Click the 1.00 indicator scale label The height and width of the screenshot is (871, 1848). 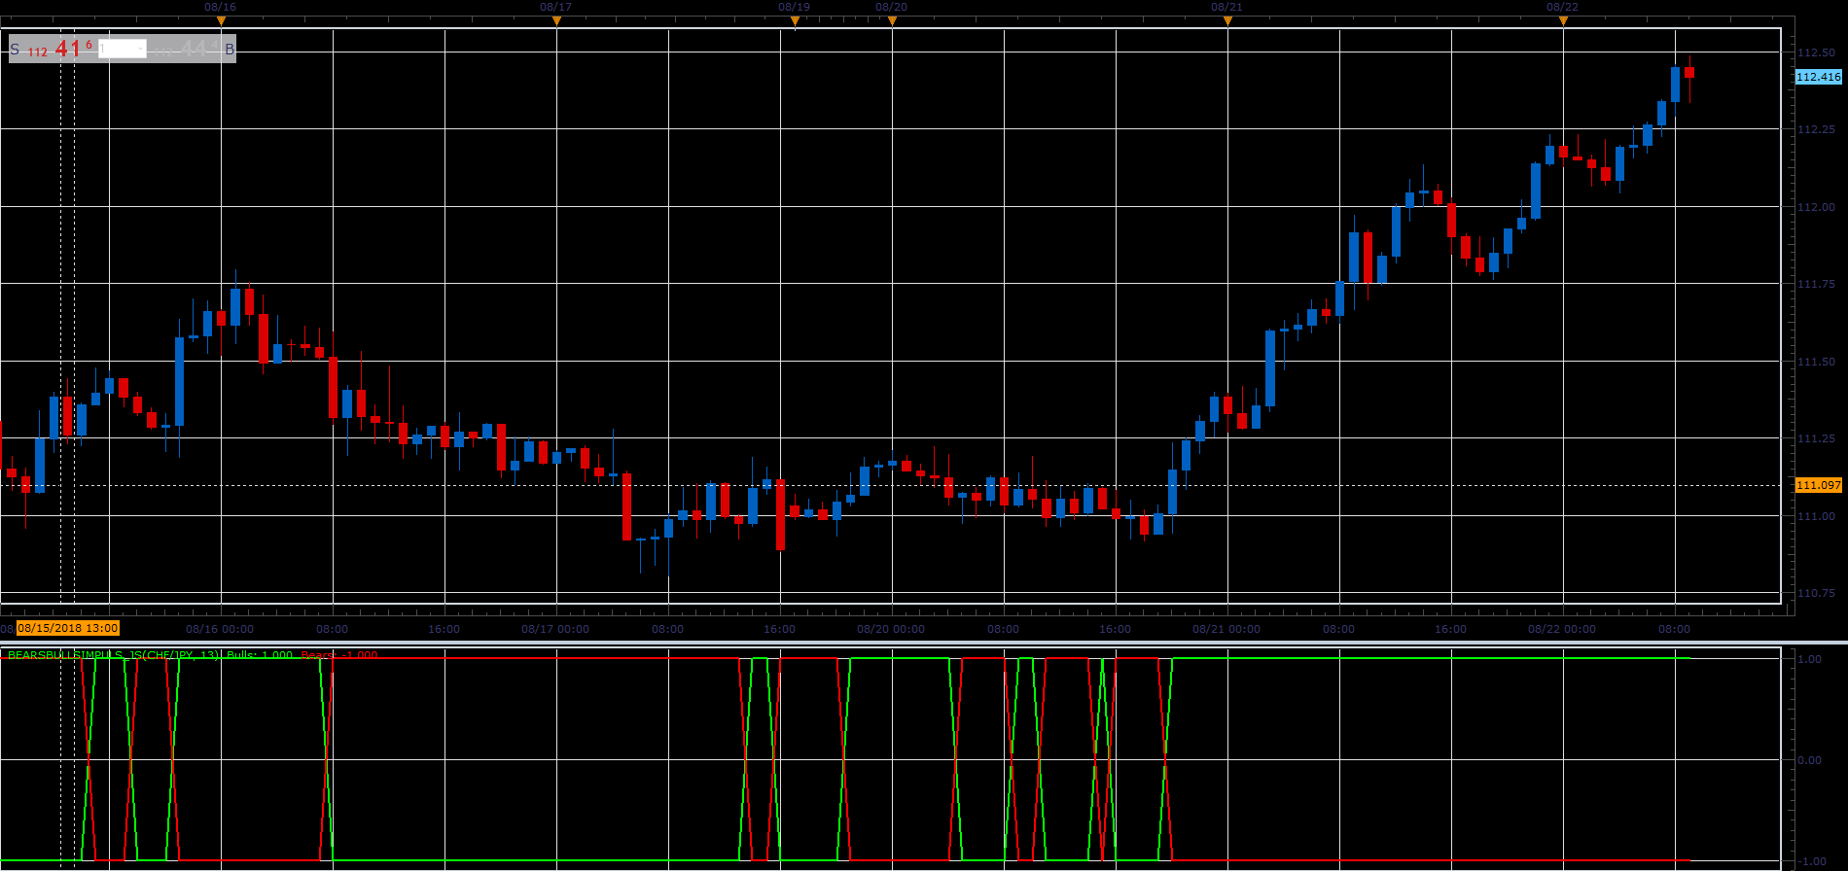pos(1810,659)
